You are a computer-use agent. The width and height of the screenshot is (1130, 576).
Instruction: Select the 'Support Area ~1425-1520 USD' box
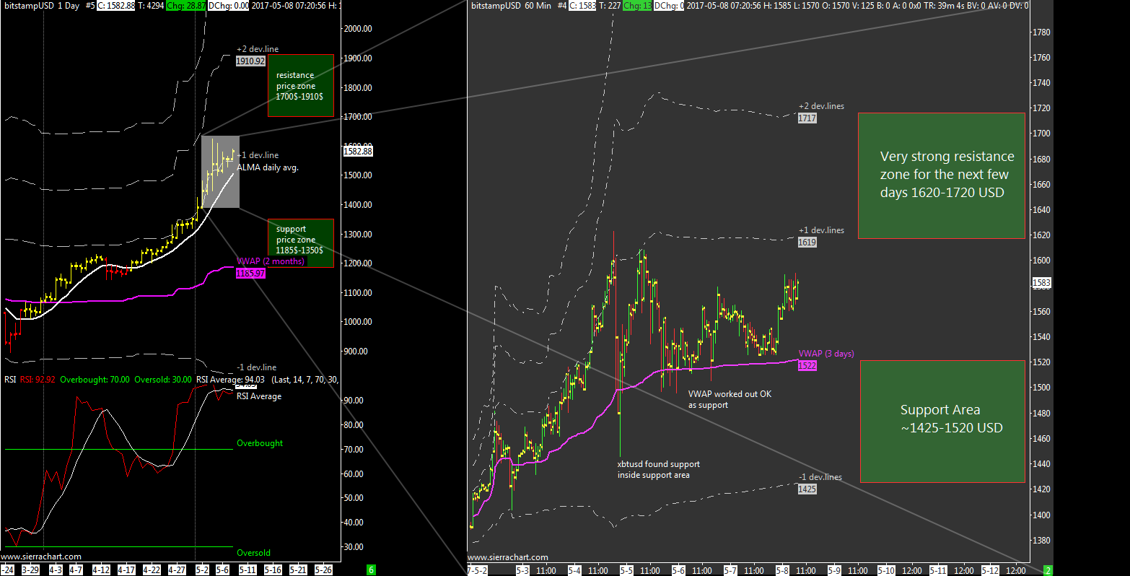point(942,421)
